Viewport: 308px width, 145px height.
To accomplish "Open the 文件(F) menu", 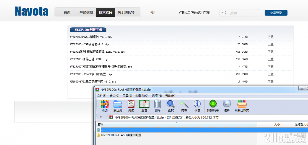I will click(x=102, y=96).
